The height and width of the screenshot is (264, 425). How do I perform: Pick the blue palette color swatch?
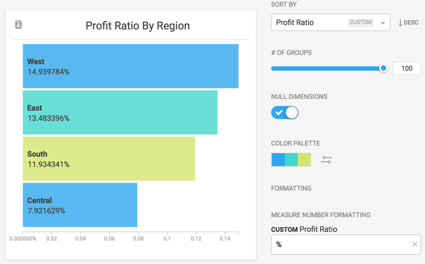(278, 160)
